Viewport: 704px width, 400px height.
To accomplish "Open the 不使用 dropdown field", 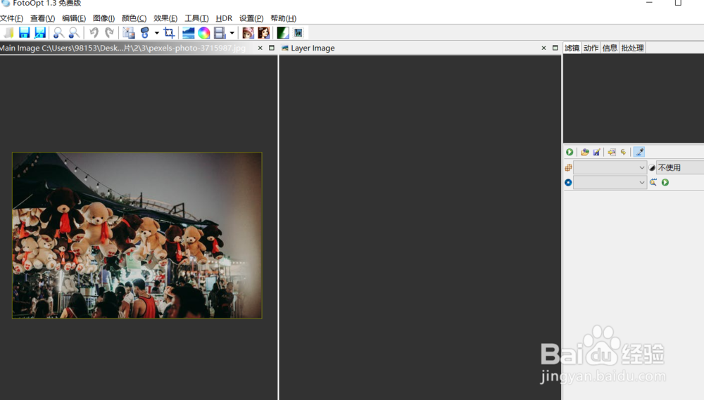I will click(x=680, y=168).
